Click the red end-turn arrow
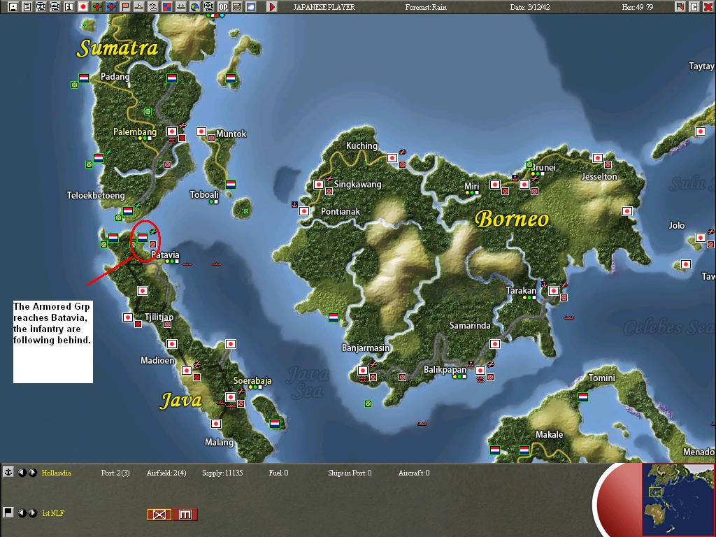716x537 pixels. point(272,6)
